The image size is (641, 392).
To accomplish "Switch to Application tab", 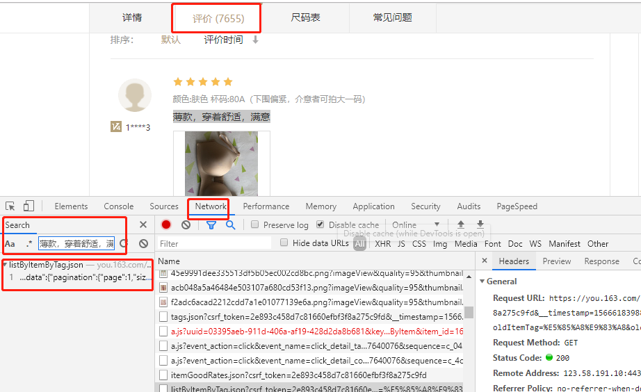I will (373, 206).
